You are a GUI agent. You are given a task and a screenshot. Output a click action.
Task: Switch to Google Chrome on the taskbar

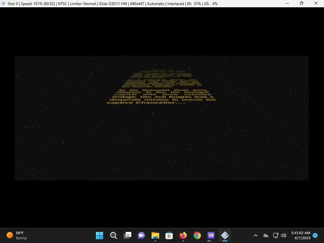pos(197,235)
